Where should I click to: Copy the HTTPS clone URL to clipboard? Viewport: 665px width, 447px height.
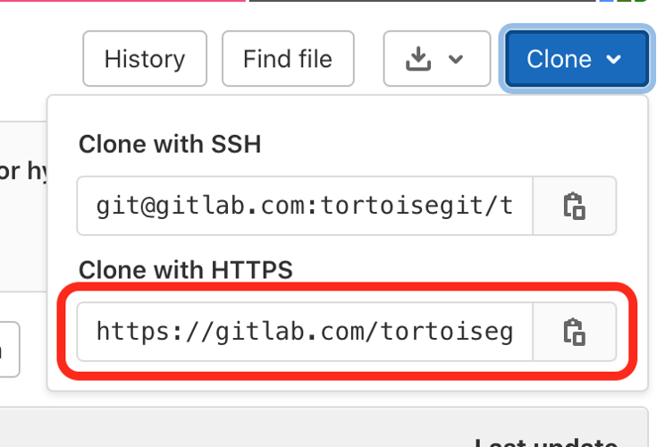[x=574, y=332]
